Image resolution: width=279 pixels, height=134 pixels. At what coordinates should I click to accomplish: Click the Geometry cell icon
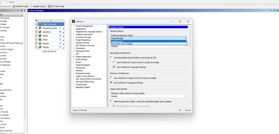point(40,32)
